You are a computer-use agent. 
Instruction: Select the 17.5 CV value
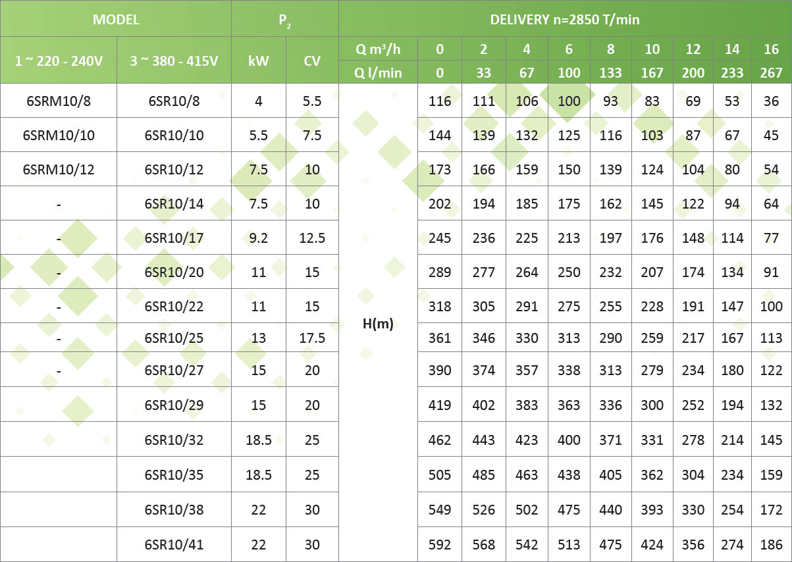point(312,338)
